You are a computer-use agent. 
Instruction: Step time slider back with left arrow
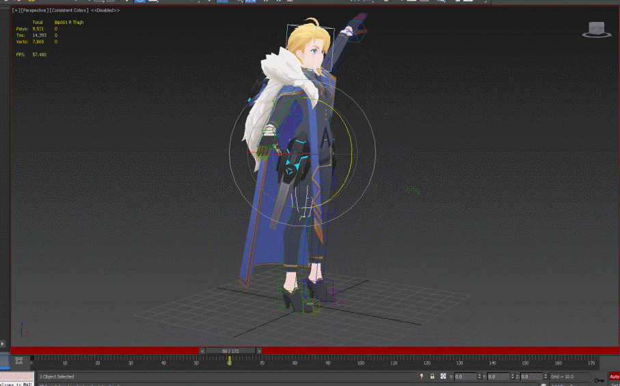click(202, 351)
